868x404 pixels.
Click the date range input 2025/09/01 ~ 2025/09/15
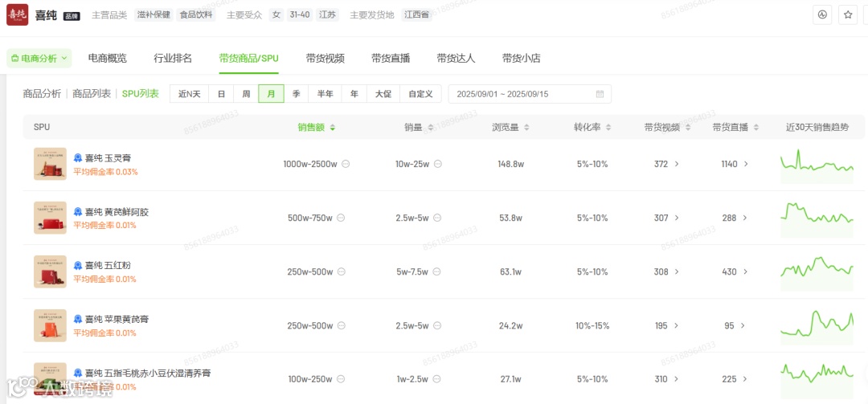click(530, 94)
